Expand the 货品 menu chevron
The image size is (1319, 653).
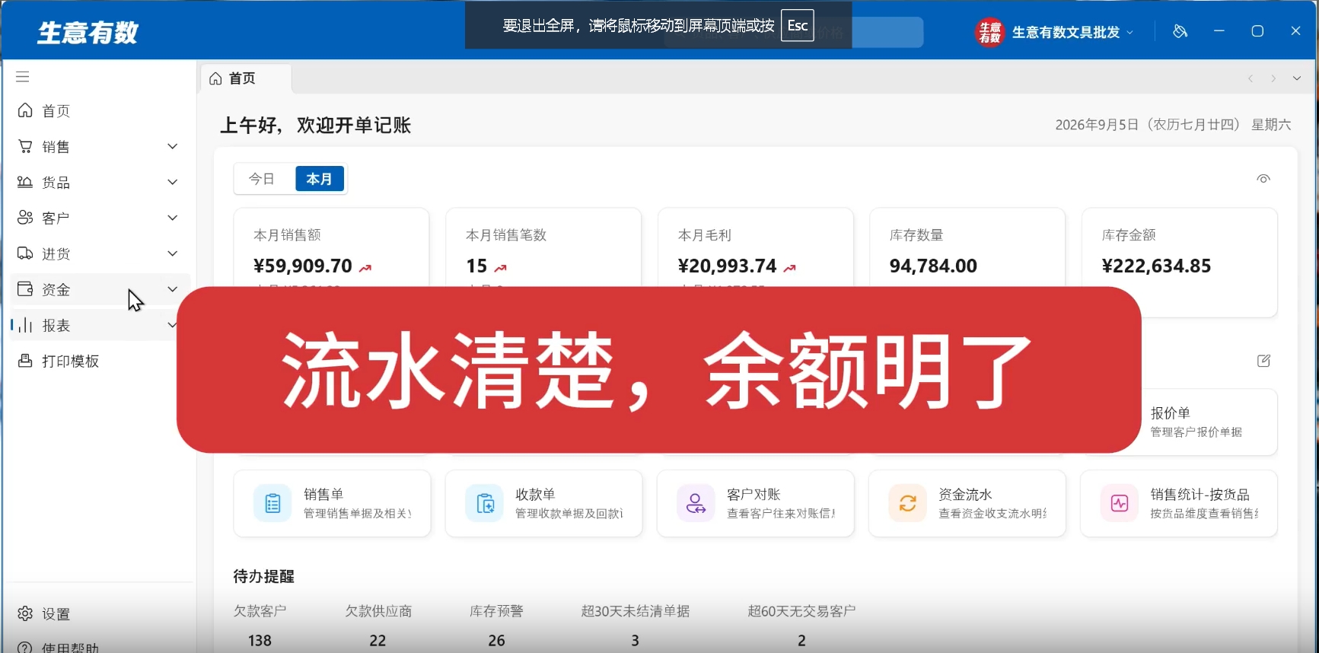tap(173, 182)
